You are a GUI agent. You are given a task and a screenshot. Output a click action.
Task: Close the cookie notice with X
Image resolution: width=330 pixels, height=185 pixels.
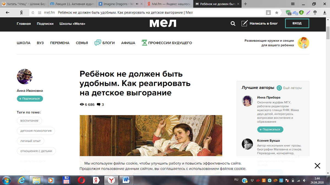point(317,166)
